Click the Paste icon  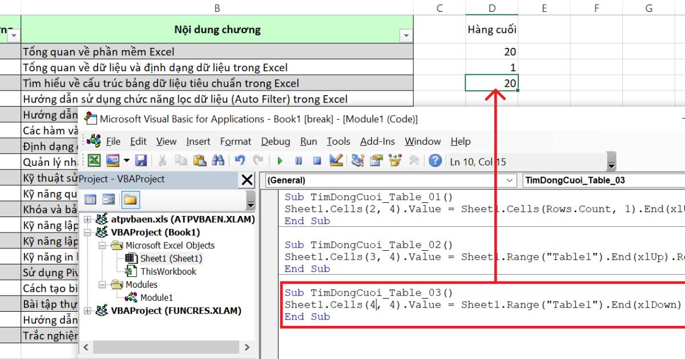click(201, 160)
